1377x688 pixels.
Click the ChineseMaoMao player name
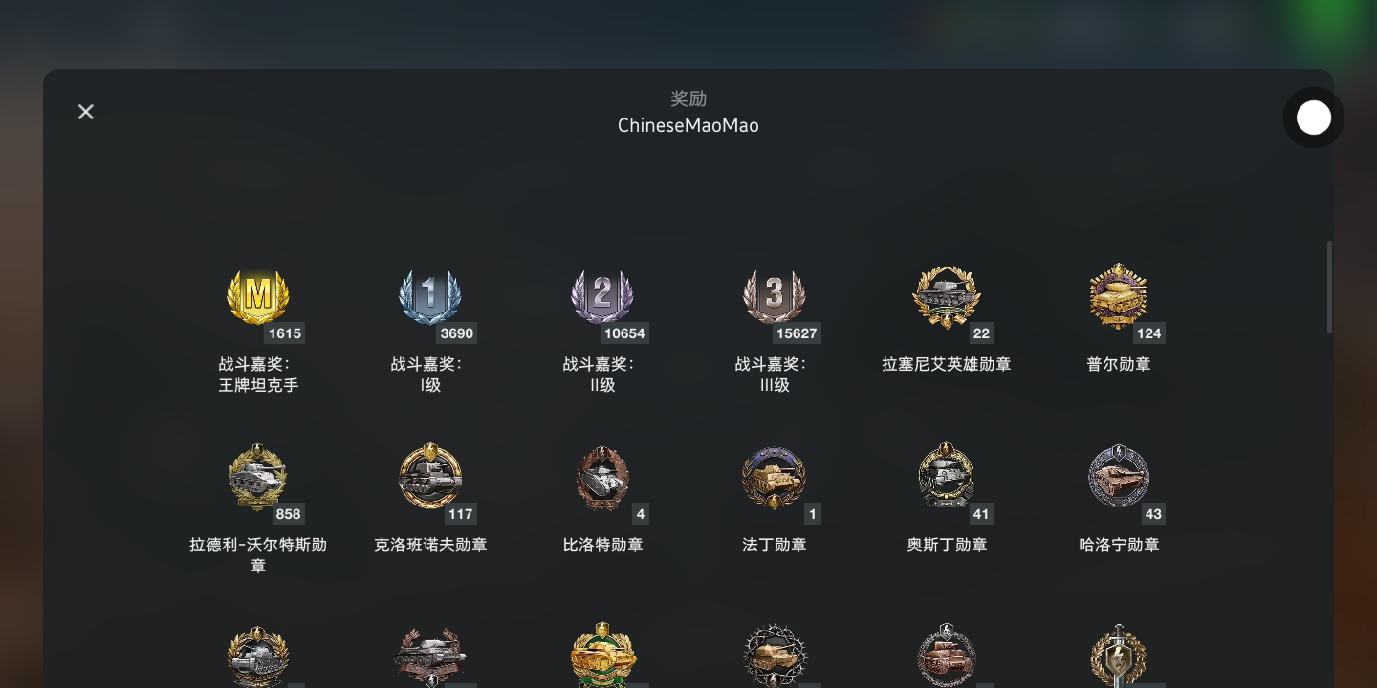(x=688, y=125)
